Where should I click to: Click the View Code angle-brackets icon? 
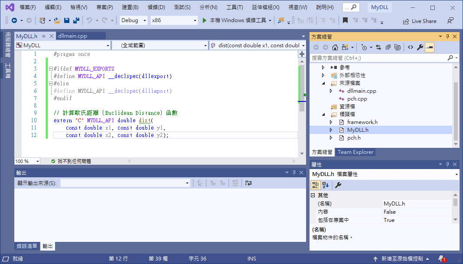tap(411, 47)
